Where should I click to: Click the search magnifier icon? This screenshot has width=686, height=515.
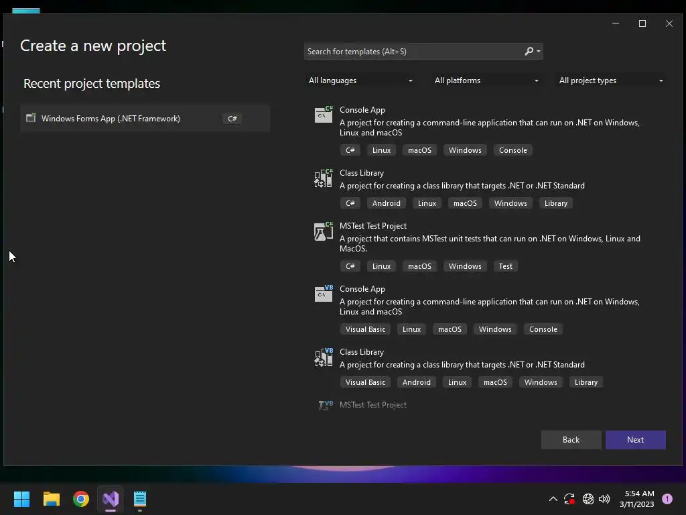pos(529,51)
